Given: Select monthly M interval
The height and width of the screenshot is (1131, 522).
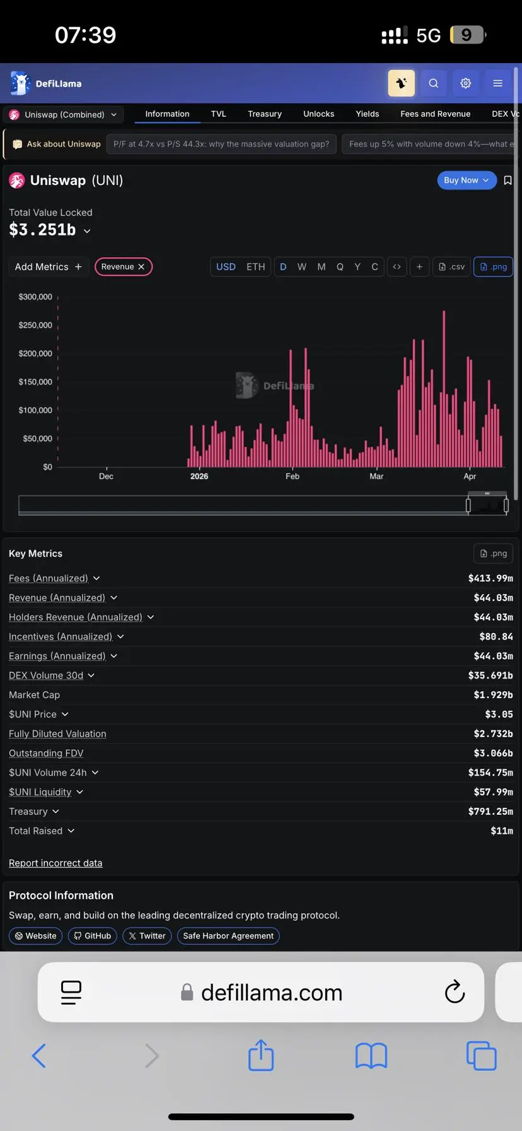Looking at the screenshot, I should [322, 267].
